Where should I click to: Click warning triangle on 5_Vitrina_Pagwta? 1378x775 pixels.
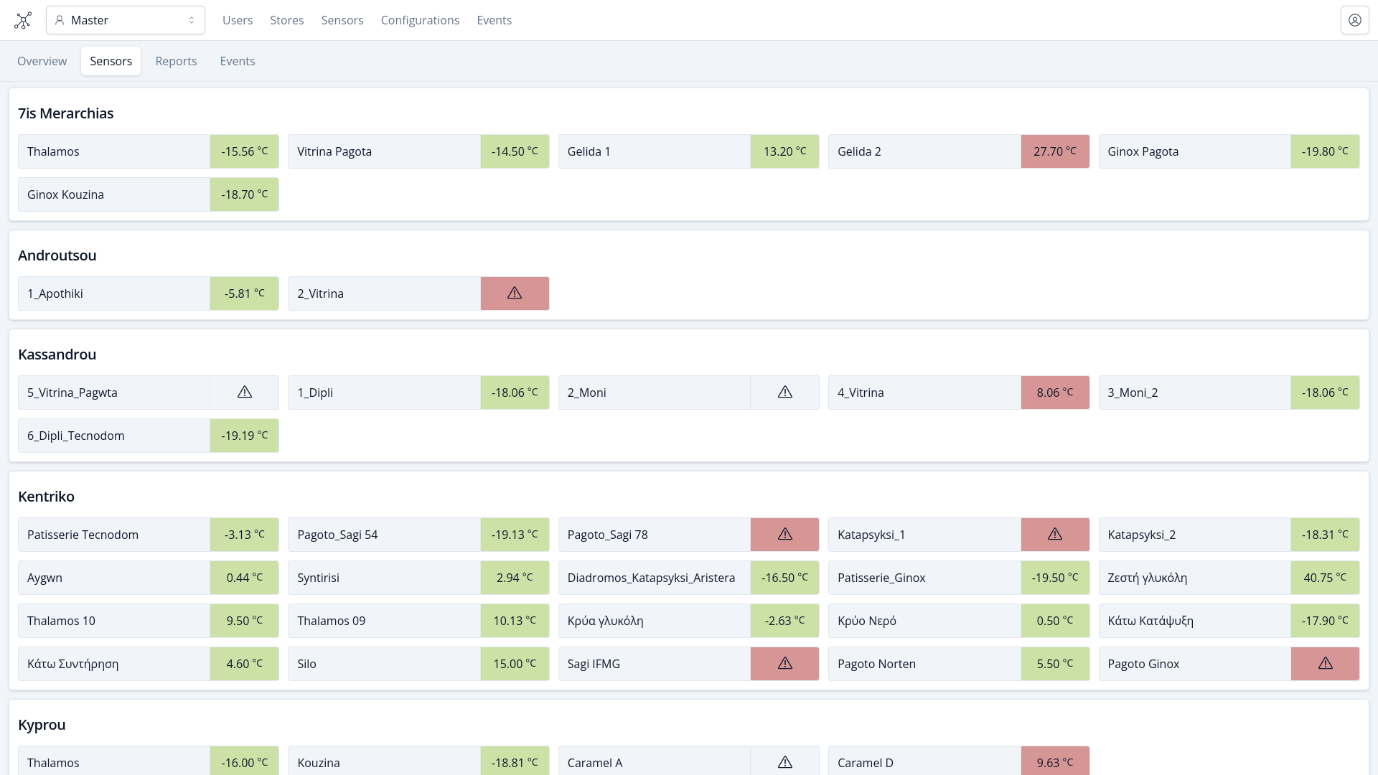245,393
